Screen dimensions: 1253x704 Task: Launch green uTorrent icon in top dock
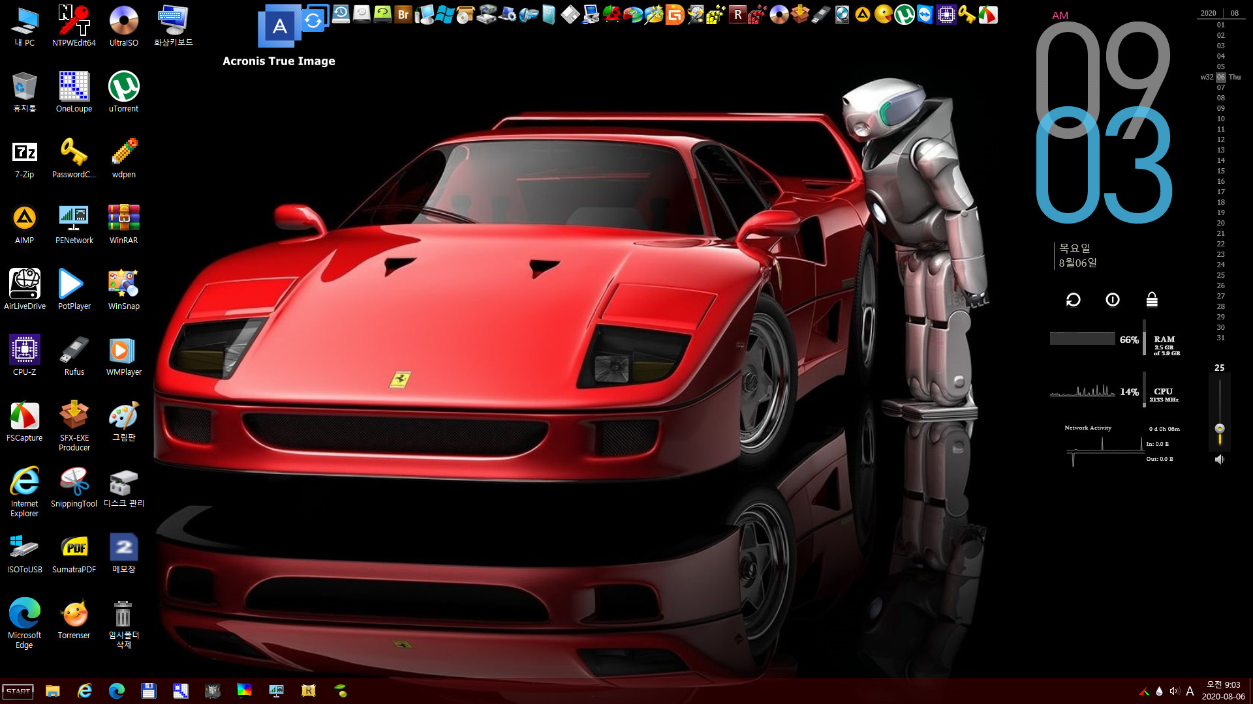coord(904,14)
